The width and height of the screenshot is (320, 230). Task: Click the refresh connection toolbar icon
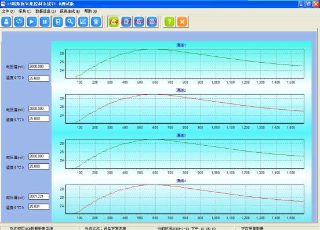tap(19, 21)
